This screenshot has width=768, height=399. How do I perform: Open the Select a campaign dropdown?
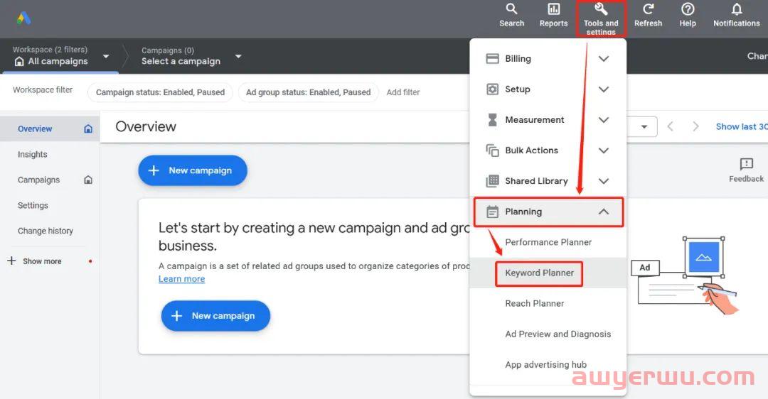[238, 56]
